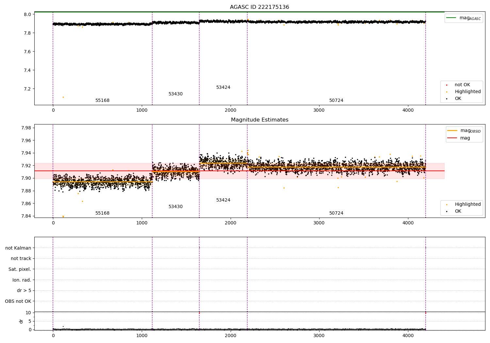Viewport: 490px width, 343px height.
Task: Click the 7.6 y-axis tick label
Action: pos(28,52)
